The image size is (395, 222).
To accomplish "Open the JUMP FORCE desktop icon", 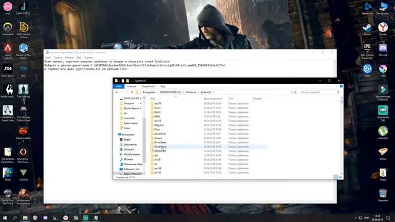I will click(x=23, y=8).
